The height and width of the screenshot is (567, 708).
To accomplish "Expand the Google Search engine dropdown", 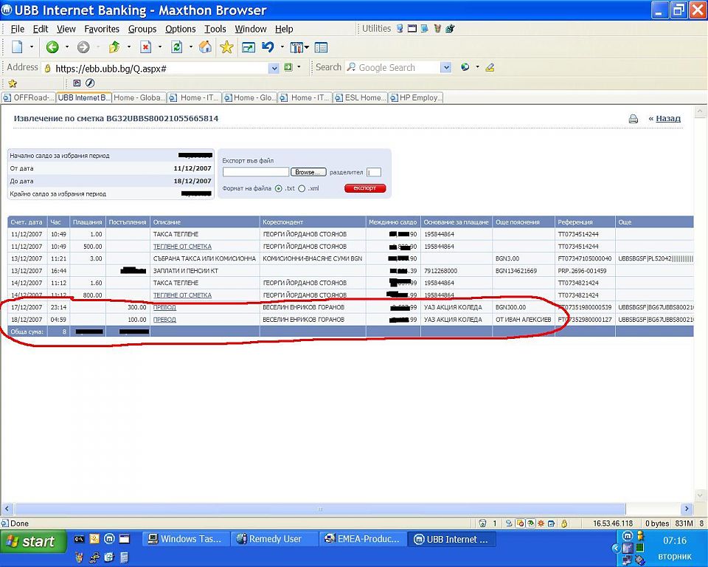I will tap(445, 67).
